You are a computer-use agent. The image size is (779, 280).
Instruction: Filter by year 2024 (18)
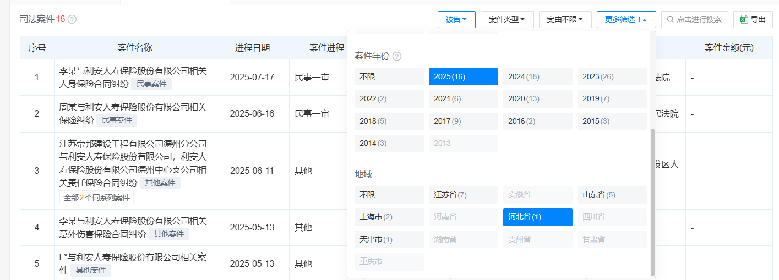(x=538, y=76)
